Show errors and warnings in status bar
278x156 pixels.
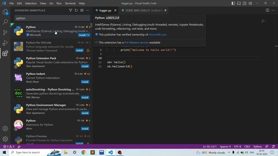pos(9,146)
